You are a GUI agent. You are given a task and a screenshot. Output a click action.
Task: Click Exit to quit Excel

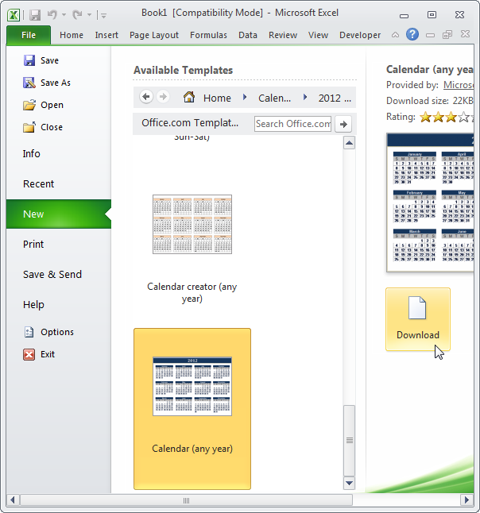tap(39, 354)
